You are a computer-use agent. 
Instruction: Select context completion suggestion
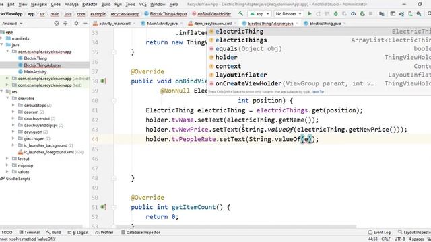point(319,66)
